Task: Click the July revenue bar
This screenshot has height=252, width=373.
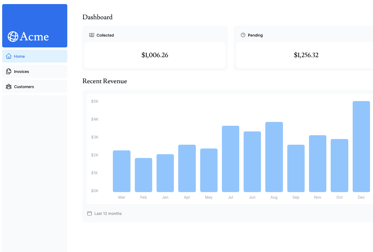Action: coord(230,159)
